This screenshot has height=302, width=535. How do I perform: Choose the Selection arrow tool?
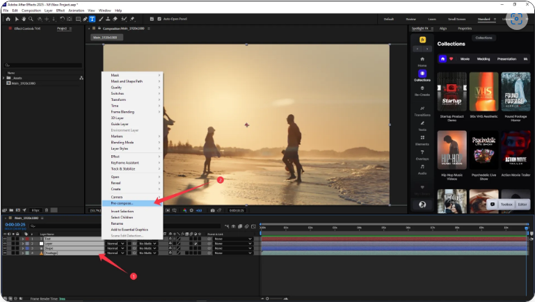(x=17, y=19)
